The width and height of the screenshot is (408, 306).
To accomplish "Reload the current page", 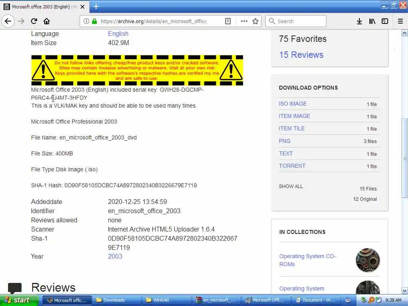I will 34,21.
